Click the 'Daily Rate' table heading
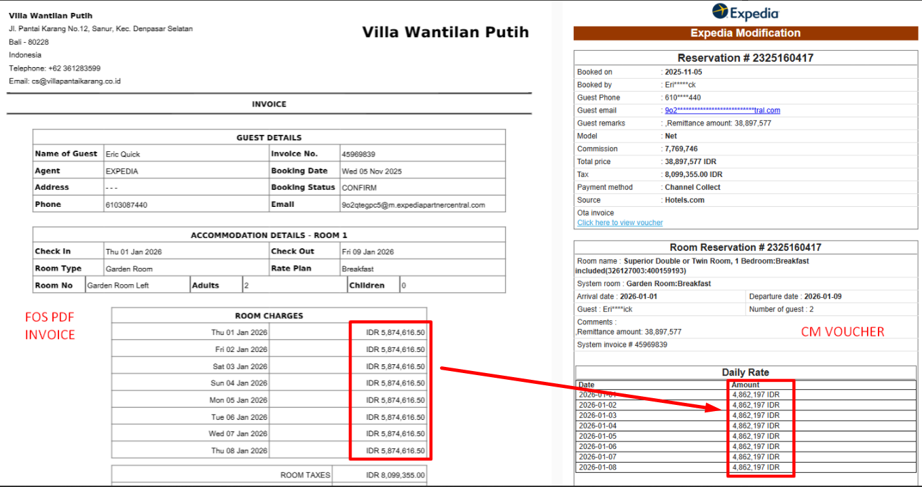The height and width of the screenshot is (487, 922). [745, 372]
